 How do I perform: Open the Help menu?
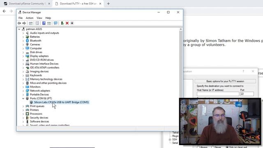pos(48,18)
